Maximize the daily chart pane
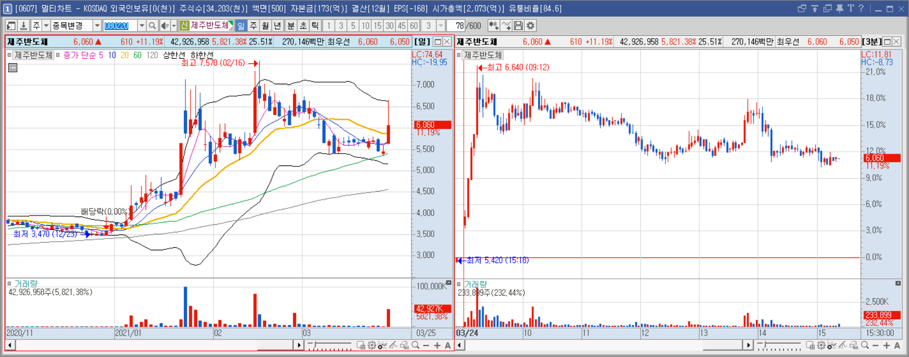Image resolution: width=909 pixels, height=357 pixels. click(438, 41)
